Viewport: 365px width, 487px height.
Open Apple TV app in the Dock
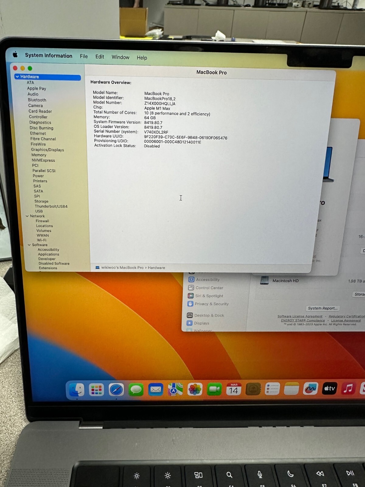(330, 388)
